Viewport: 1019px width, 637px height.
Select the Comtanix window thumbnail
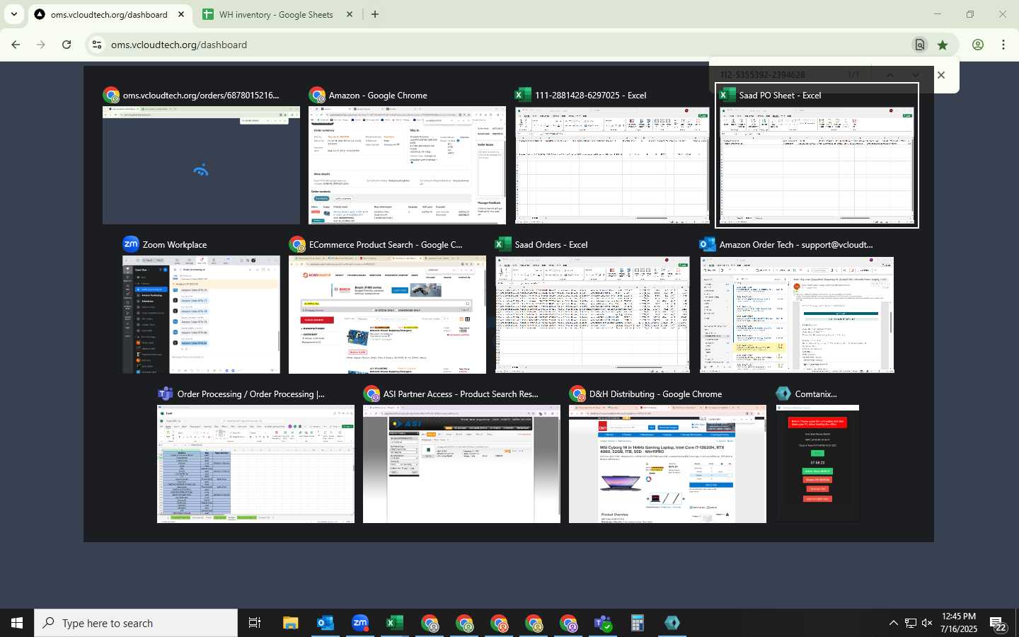pyautogui.click(x=817, y=464)
